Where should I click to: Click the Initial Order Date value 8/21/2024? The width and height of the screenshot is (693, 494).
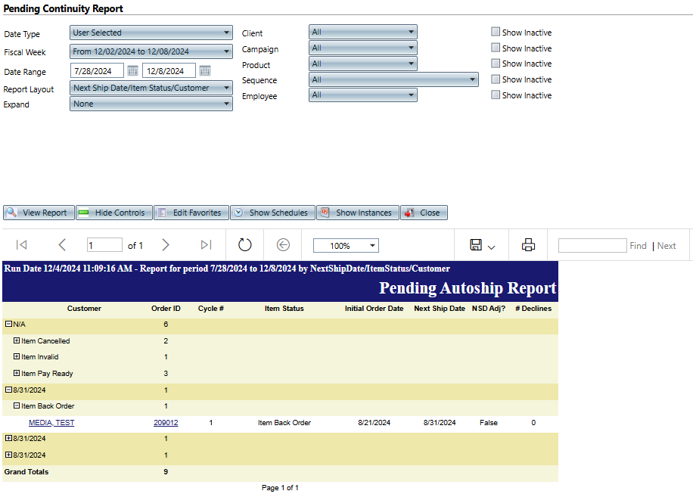click(x=374, y=423)
